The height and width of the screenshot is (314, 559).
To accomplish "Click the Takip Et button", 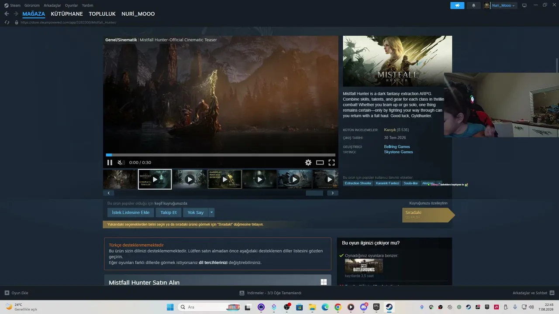I will (x=169, y=212).
